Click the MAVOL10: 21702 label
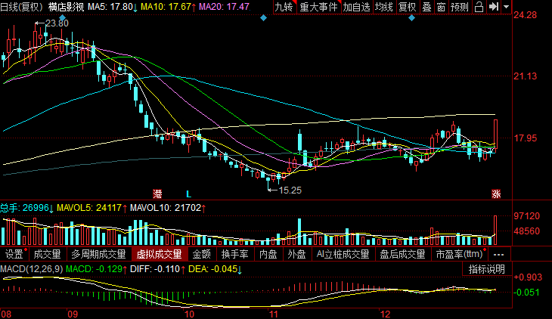 [168, 208]
